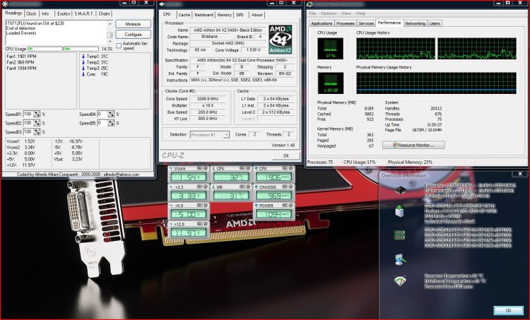Click settings icon on Vcore gadget
Image resolution: width=530 pixels, height=320 pixels.
click(x=200, y=168)
